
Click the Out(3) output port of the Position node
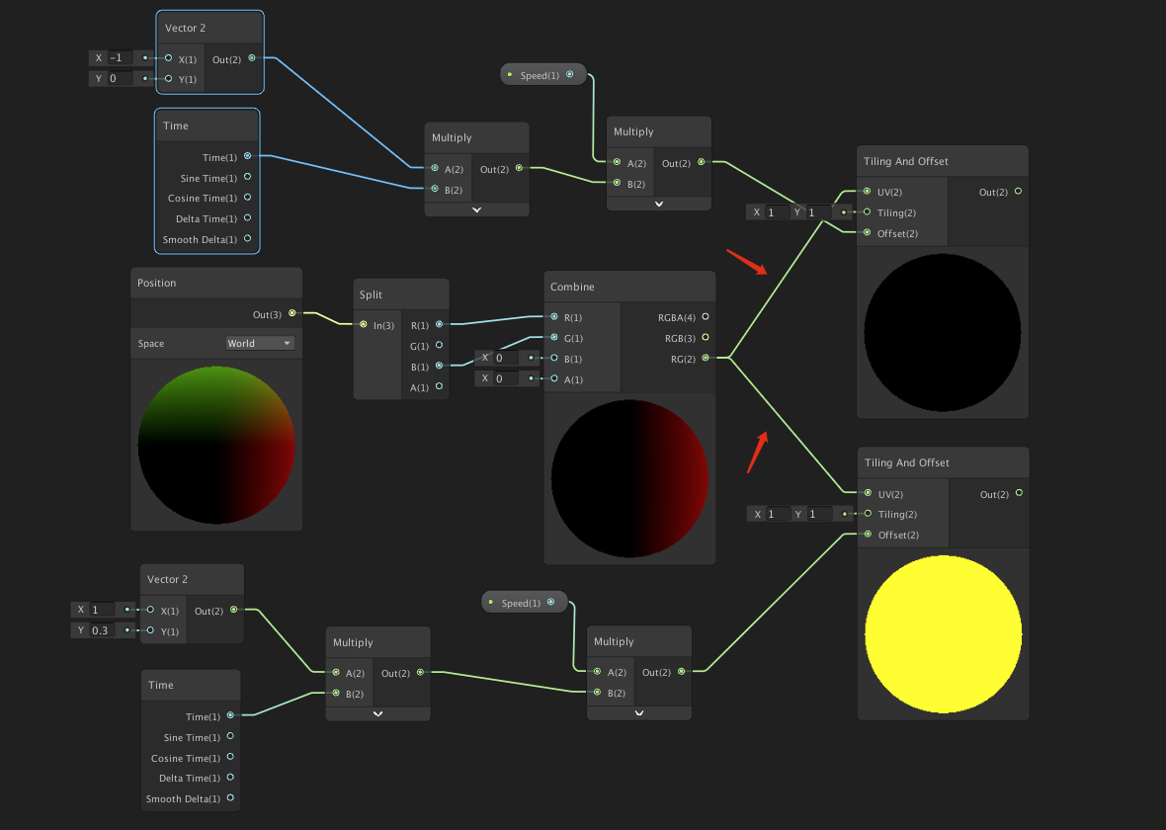pos(291,314)
